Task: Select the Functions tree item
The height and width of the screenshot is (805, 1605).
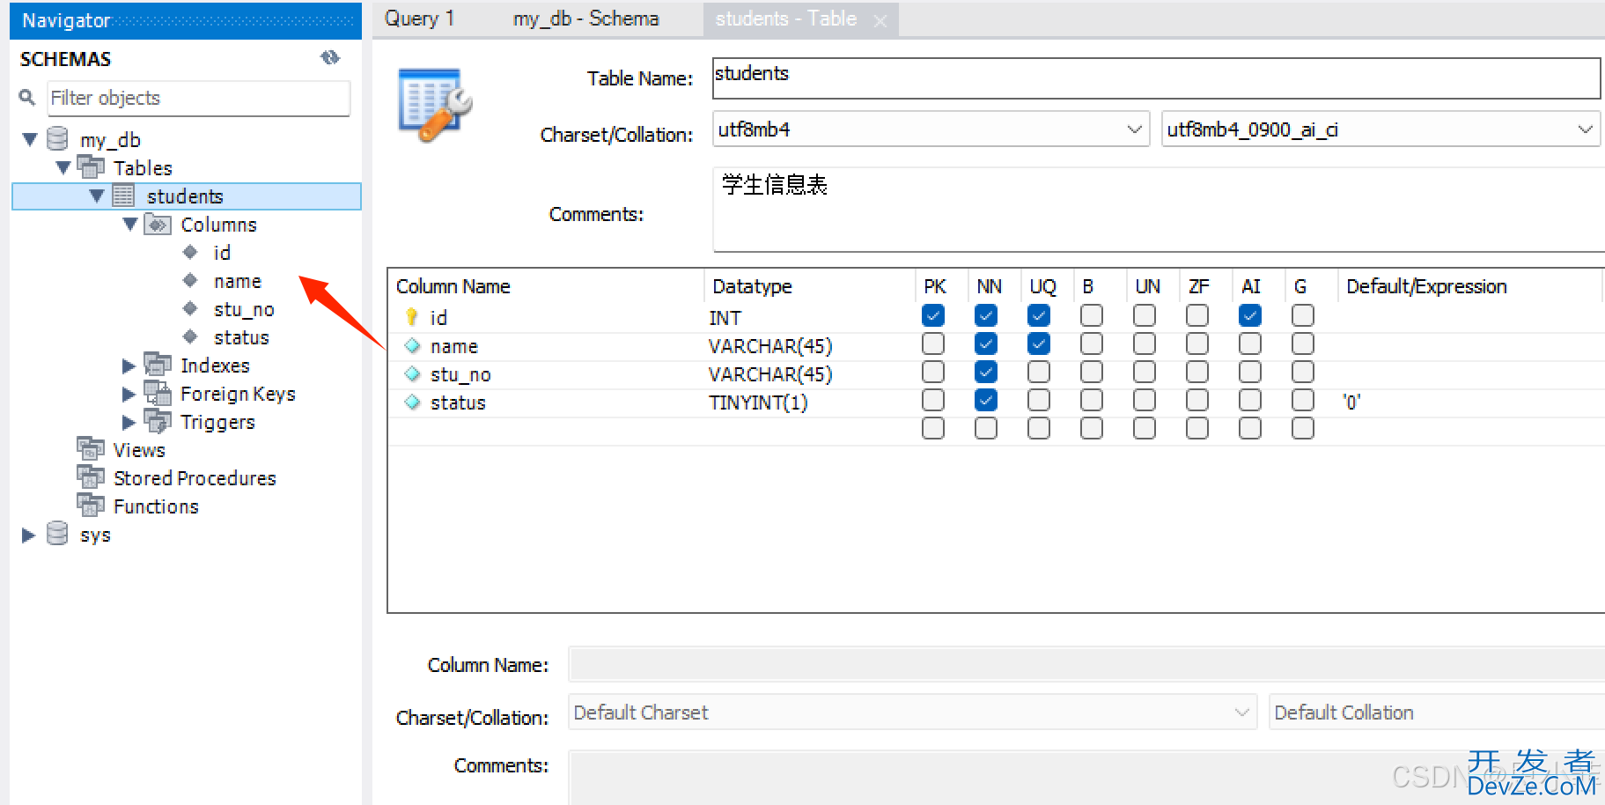Action: [x=156, y=506]
